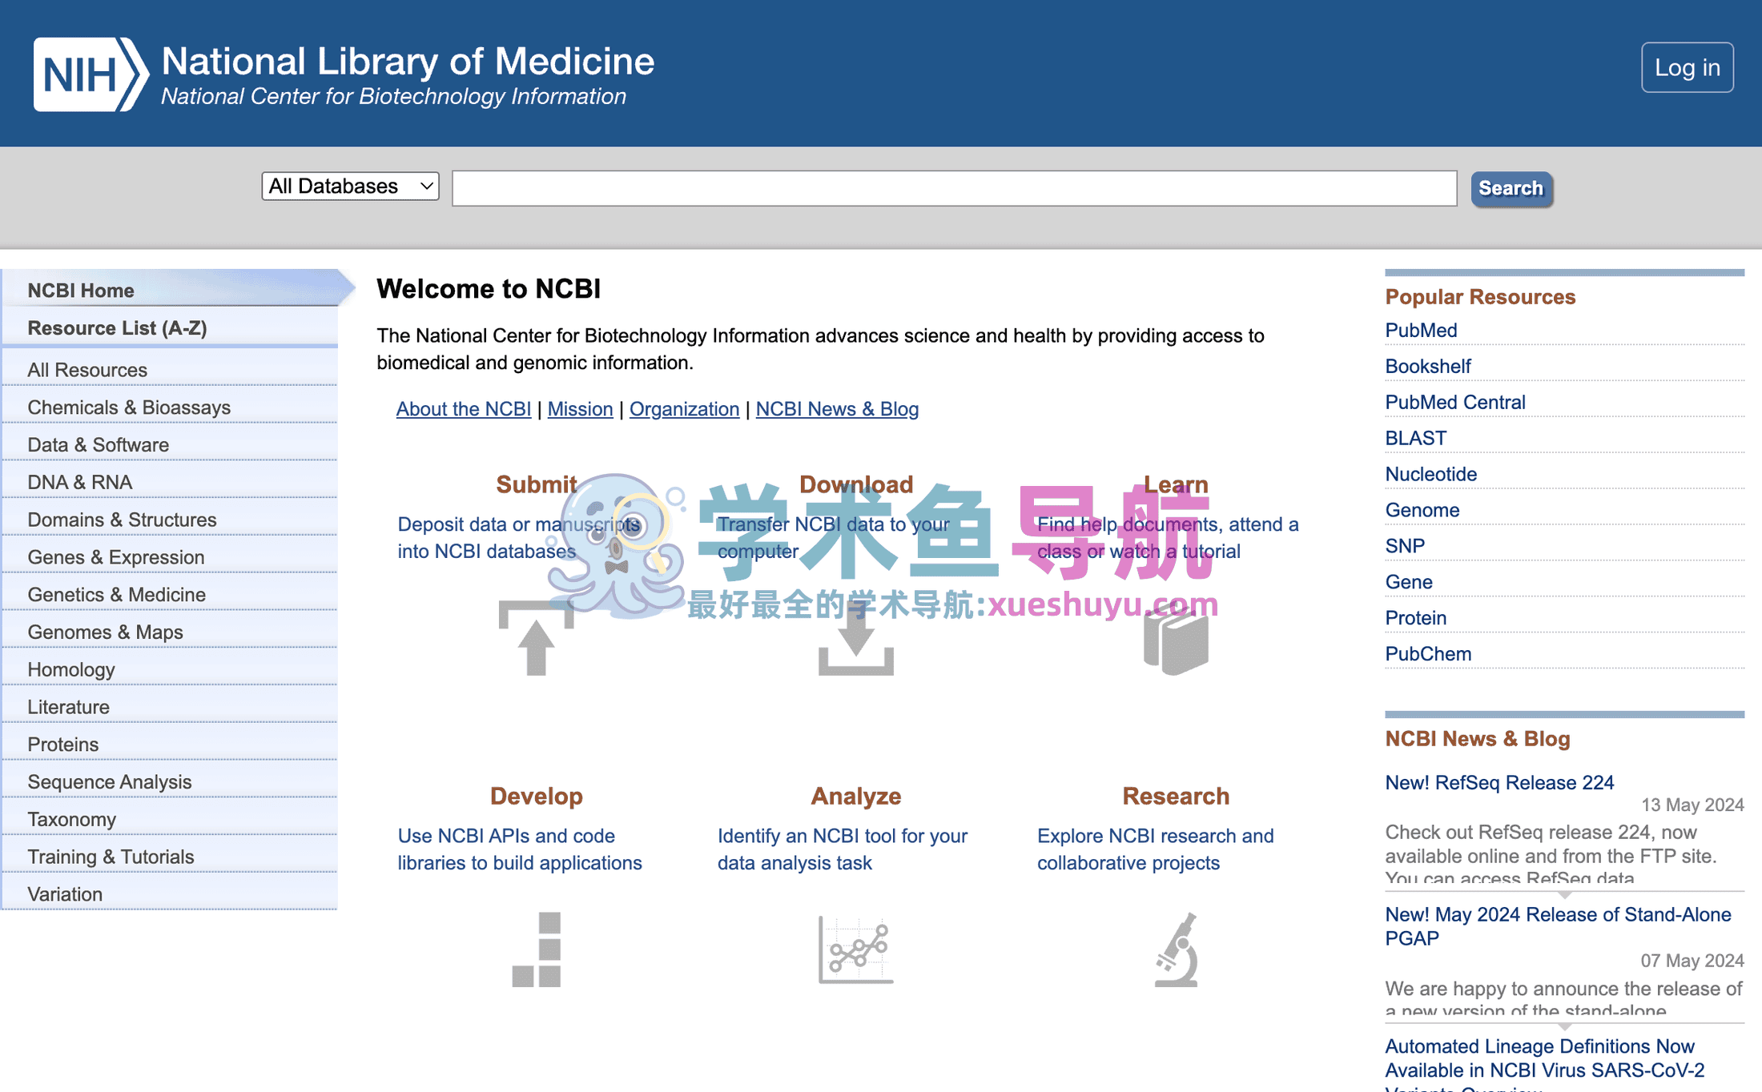1762x1092 pixels.
Task: Open Protein from Popular Resources
Action: (1416, 618)
